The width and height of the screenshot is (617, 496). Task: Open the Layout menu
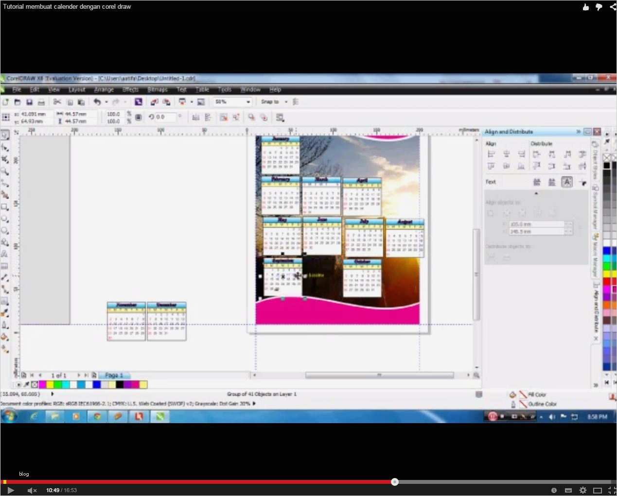[x=77, y=89]
